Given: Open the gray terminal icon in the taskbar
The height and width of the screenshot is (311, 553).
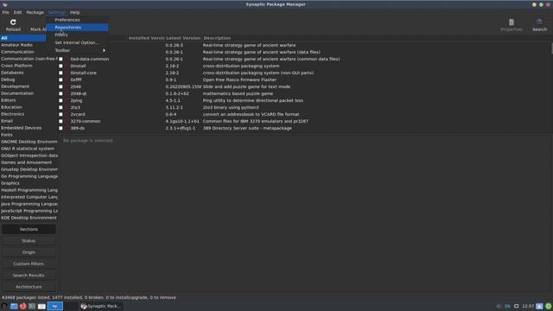Looking at the screenshot, I should [x=32, y=306].
